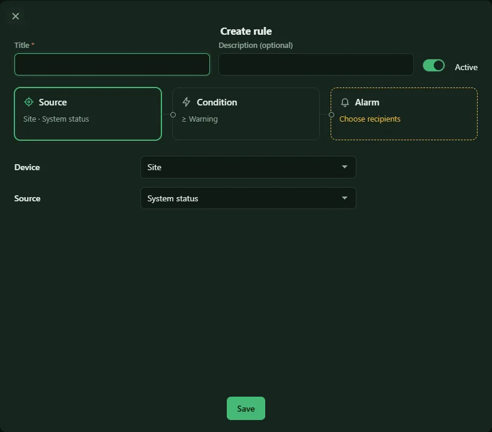Click the Description (optional) input field

tap(316, 64)
